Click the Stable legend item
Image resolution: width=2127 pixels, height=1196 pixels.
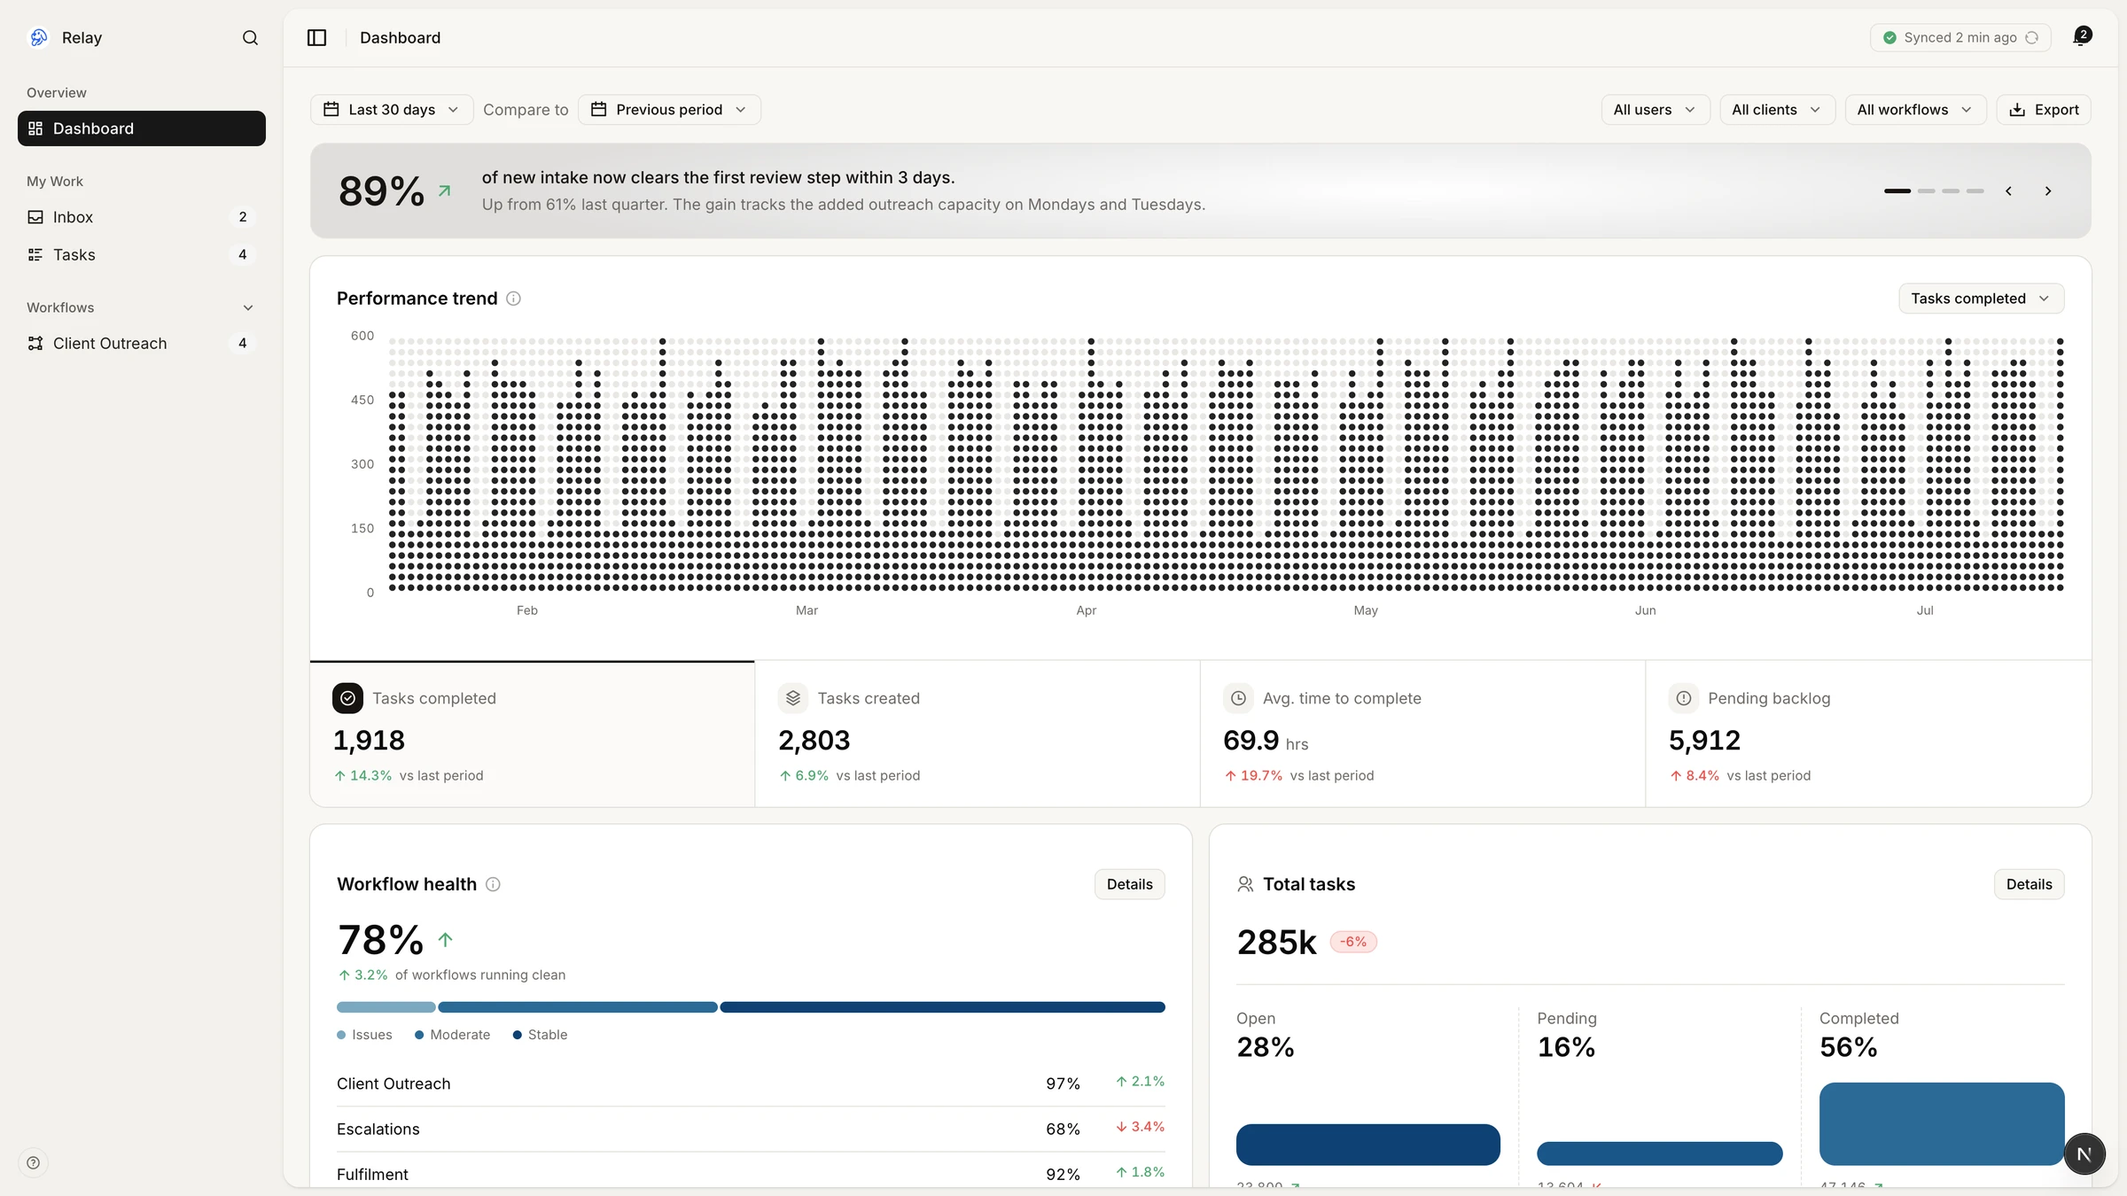[540, 1035]
